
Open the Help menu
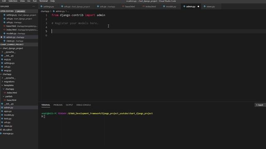[52, 1]
